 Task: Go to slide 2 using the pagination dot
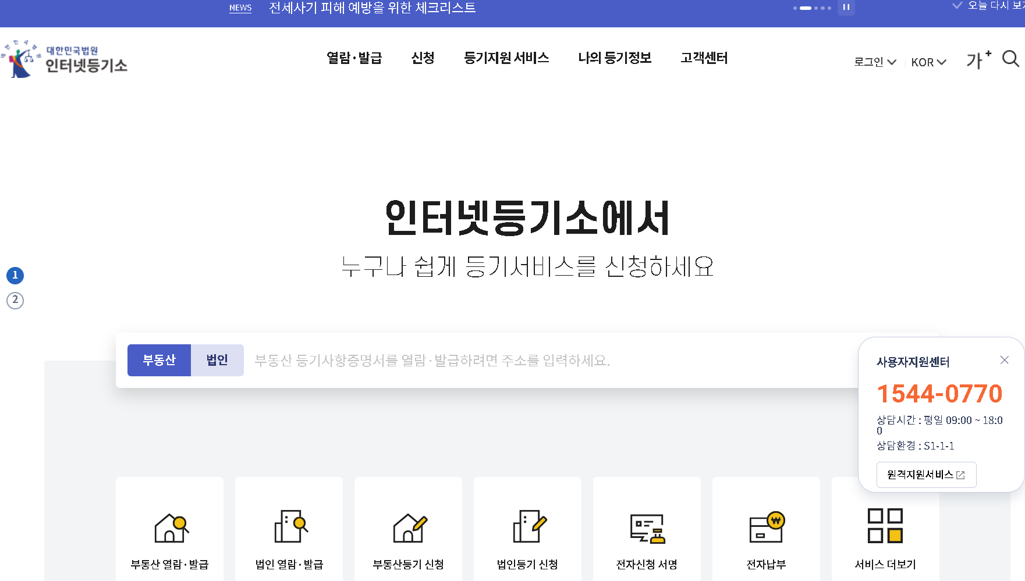click(x=15, y=301)
